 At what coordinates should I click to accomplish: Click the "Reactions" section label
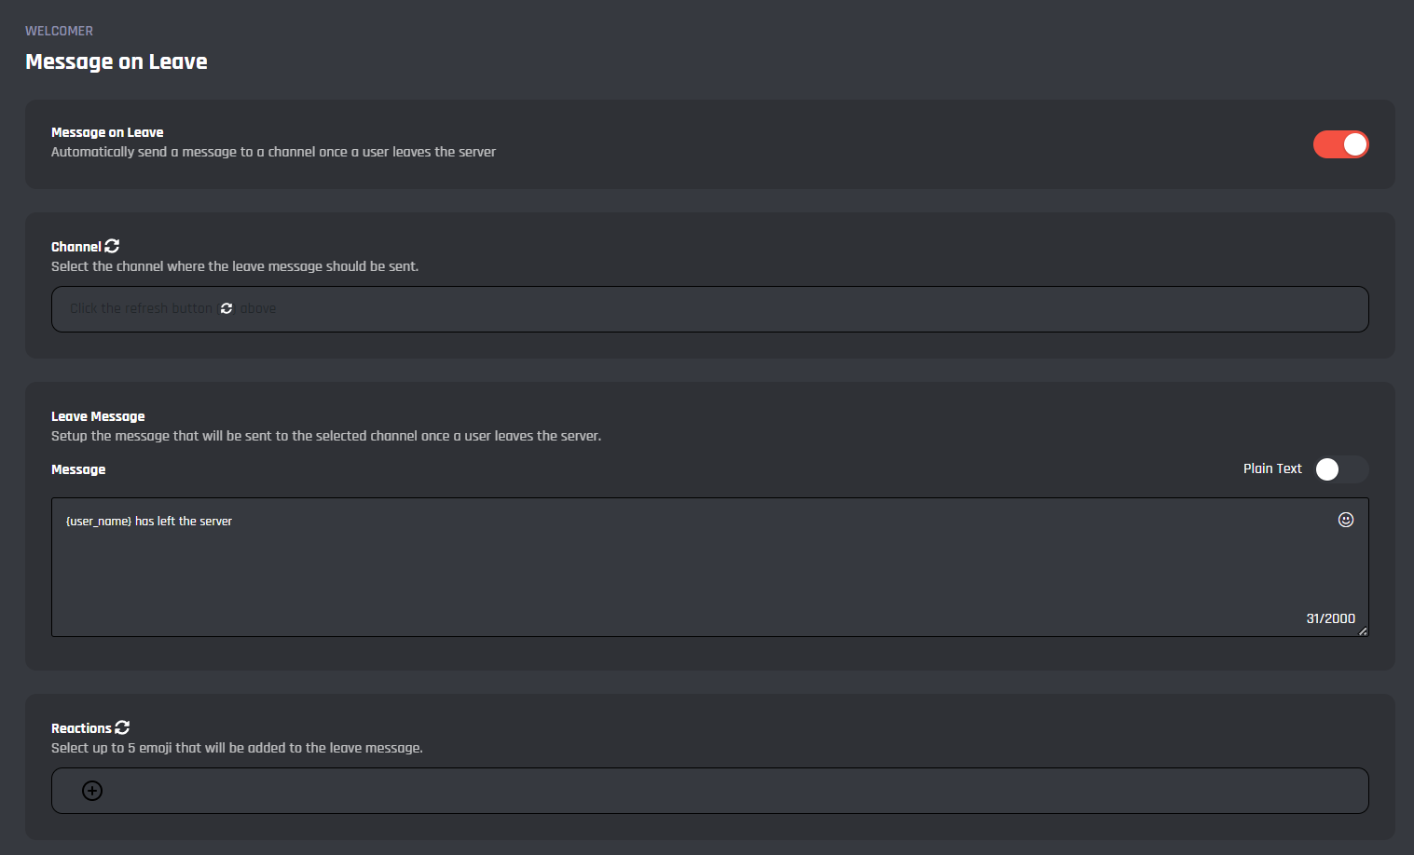(x=81, y=728)
